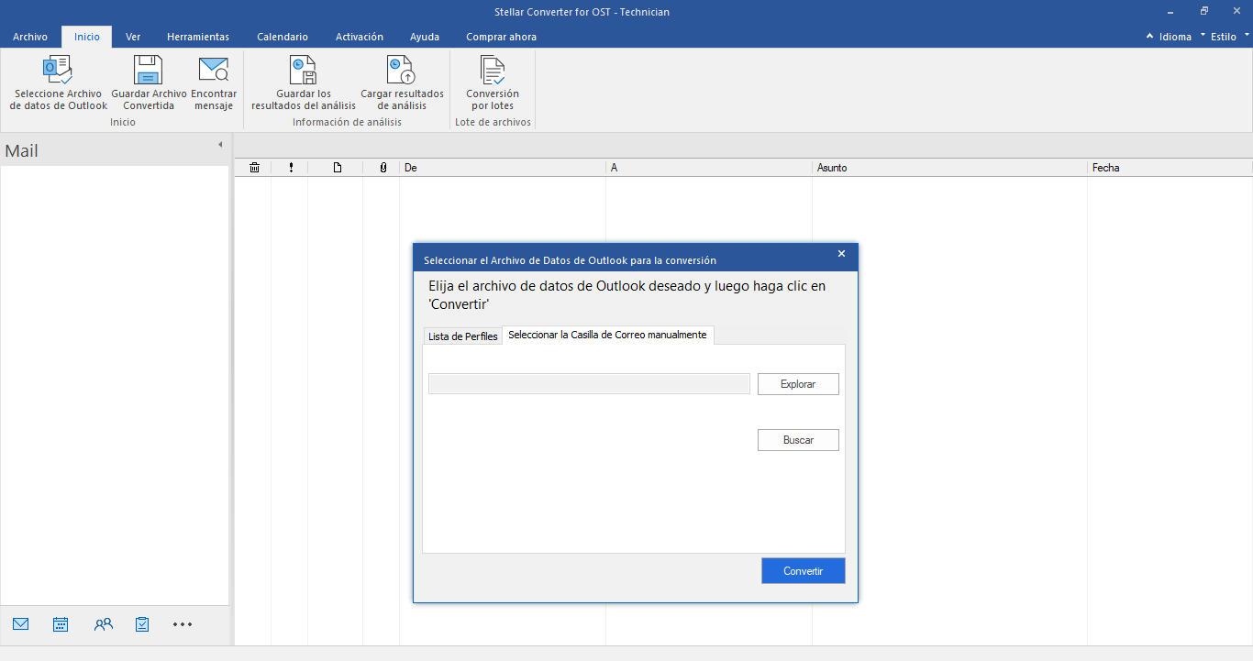Switch to Mail view icon at bottom

coord(21,624)
